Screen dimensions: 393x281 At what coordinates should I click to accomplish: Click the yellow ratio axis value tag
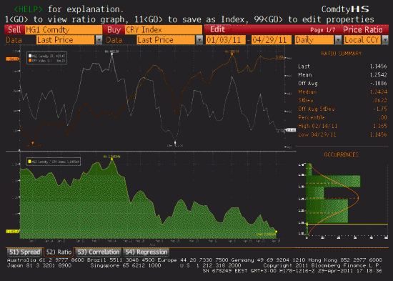tap(13, 232)
